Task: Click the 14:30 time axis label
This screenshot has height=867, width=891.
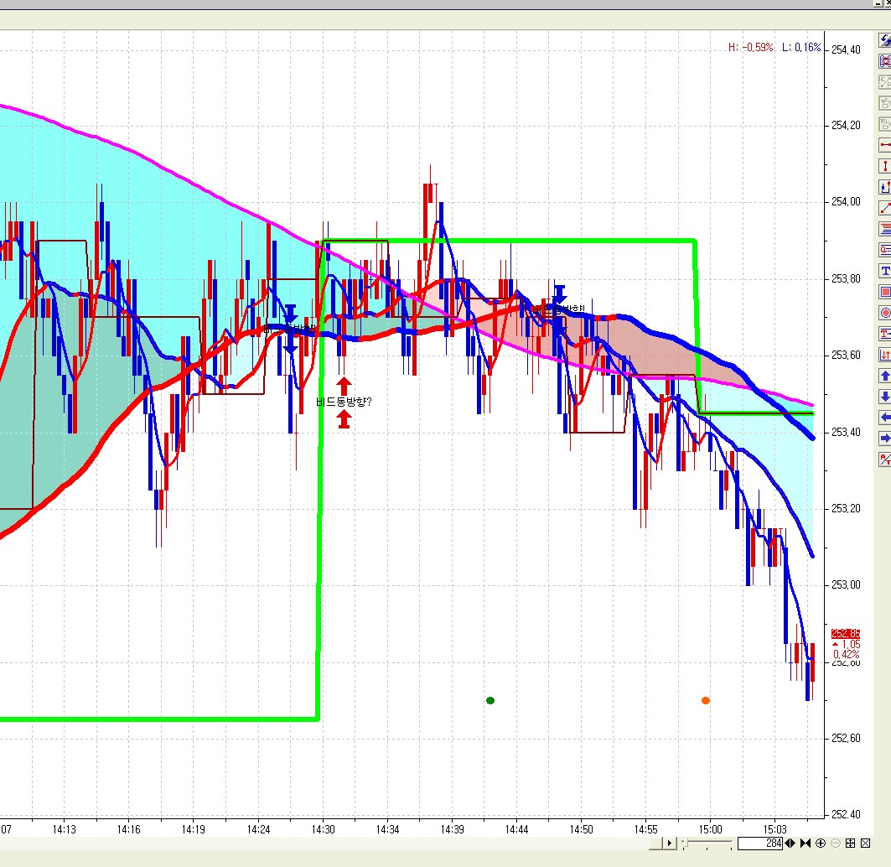Action: point(323,829)
